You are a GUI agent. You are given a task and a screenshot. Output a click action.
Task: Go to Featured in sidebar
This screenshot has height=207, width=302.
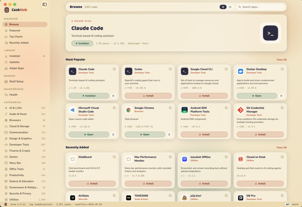click(x=25, y=30)
